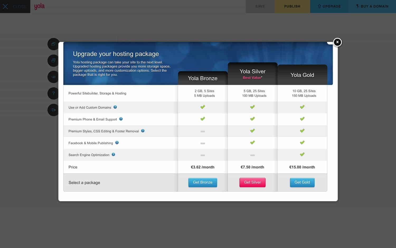Click the €3.62 /month price

click(x=202, y=167)
